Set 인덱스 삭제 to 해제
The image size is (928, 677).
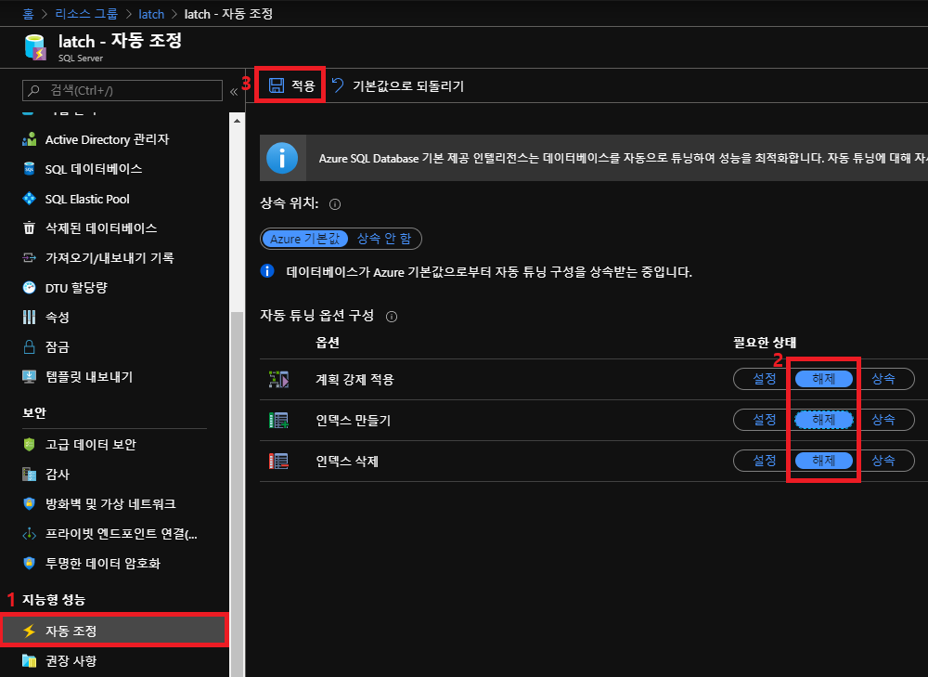click(824, 461)
